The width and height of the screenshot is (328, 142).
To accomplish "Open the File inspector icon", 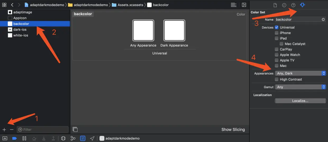I will [275, 5].
